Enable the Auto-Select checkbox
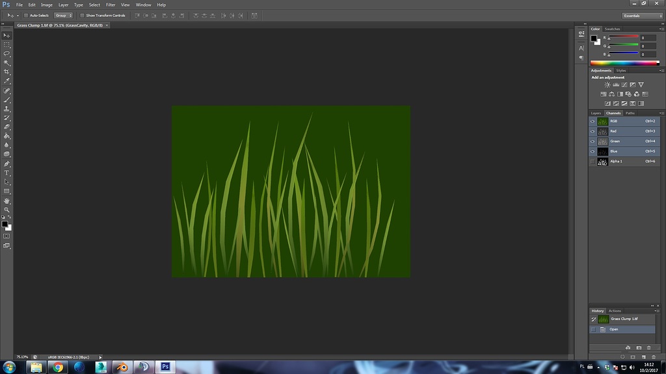The width and height of the screenshot is (666, 374). click(26, 16)
